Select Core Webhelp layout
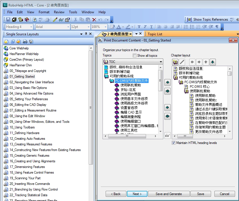 (19, 48)
